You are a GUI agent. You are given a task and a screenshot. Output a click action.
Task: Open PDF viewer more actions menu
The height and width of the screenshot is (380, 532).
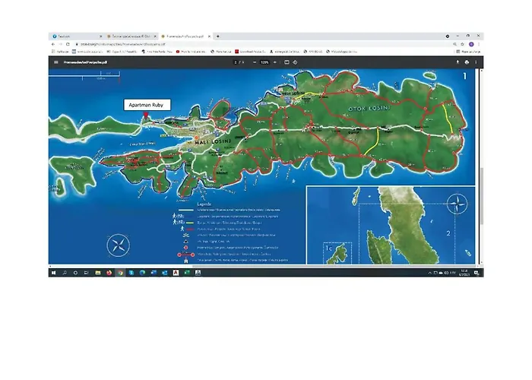(476, 62)
